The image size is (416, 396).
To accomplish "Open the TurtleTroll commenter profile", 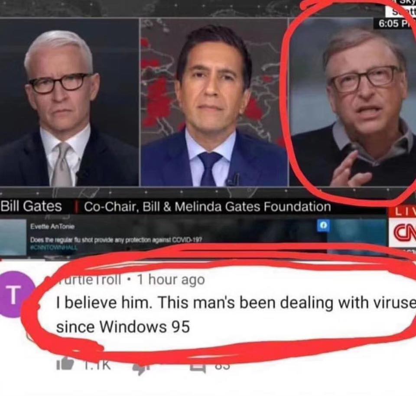I will [89, 279].
